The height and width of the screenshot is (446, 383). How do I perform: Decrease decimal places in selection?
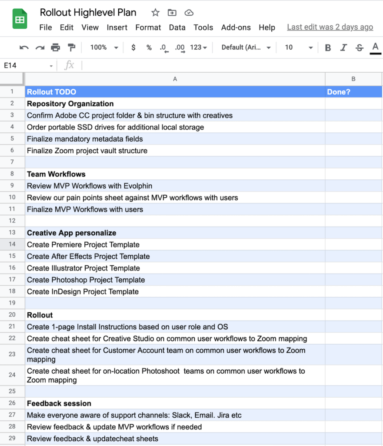click(164, 47)
